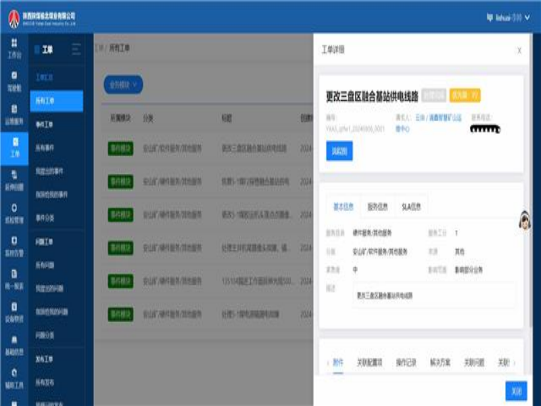The image size is (541, 406).
Task: Switch to the 服务信息 tab
Action: 377,208
